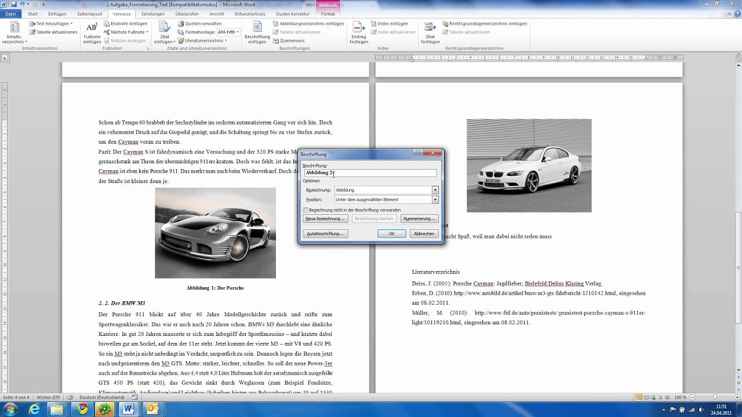Screen dimensions: 742x417
Task: Click the Nummerierung... button
Action: coord(419,219)
